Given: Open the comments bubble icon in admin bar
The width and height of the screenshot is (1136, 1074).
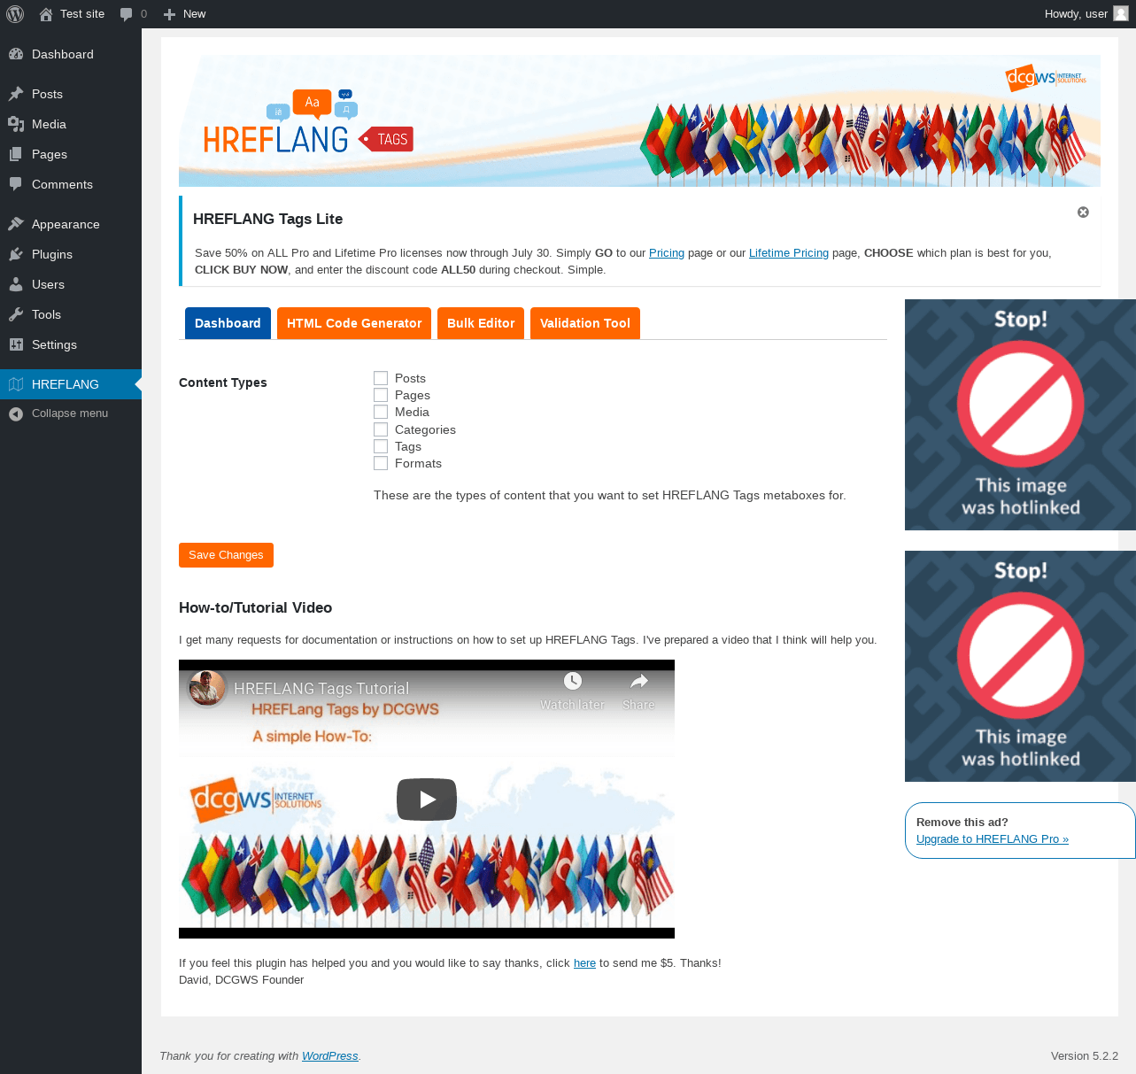Looking at the screenshot, I should (x=127, y=14).
